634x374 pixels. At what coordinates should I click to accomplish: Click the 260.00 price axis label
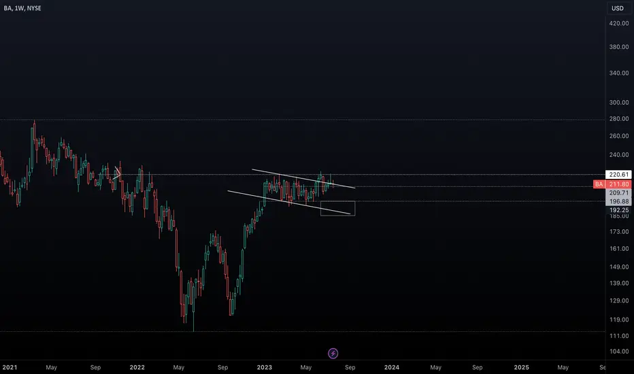point(619,136)
